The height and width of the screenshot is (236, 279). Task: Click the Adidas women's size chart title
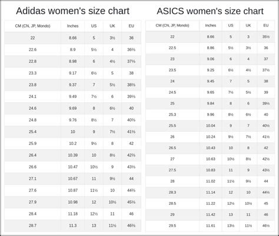pos(72,11)
